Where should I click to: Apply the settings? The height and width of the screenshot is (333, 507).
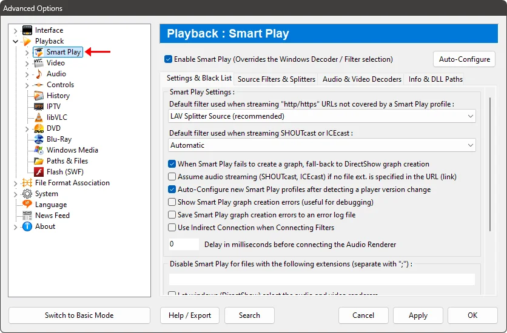click(x=418, y=315)
